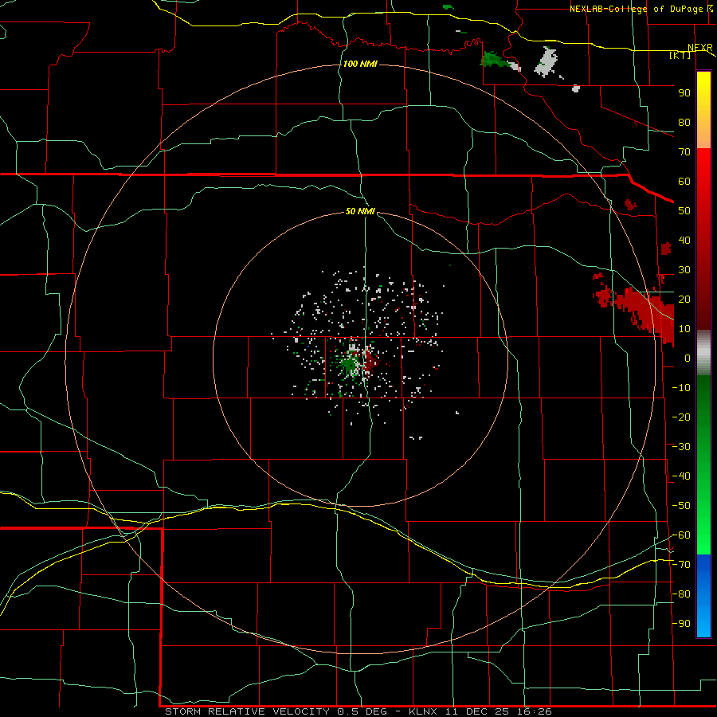The height and width of the screenshot is (717, 717).
Task: Click the green inbound echo patch near the top
Action: (x=496, y=60)
